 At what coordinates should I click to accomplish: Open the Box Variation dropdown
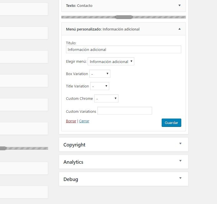[x=100, y=74]
